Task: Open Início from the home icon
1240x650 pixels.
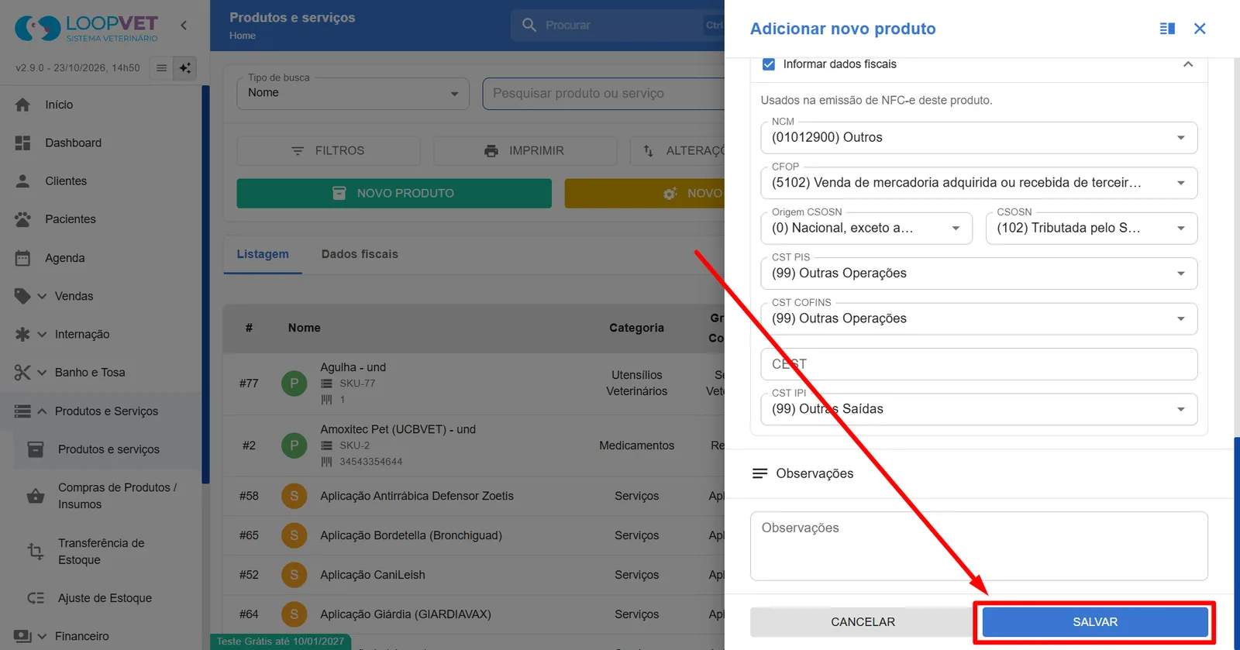Action: 23,105
